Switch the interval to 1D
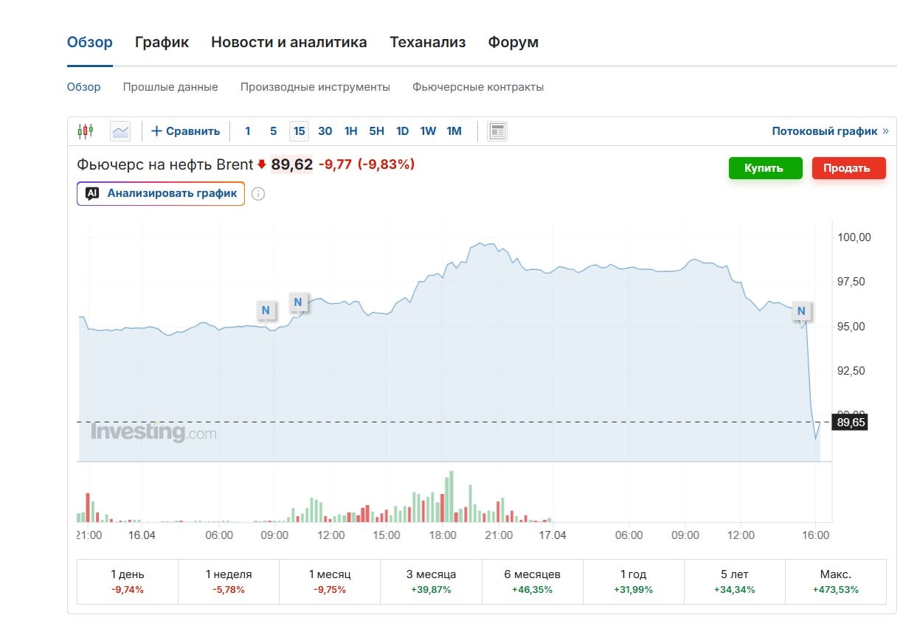This screenshot has width=917, height=629. 402,131
